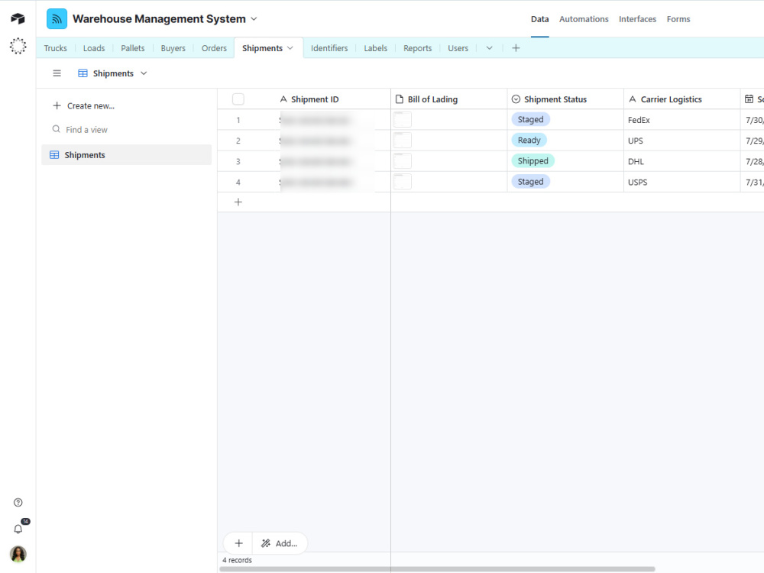
Task: Select the USPS carrier cell
Action: [x=681, y=182]
